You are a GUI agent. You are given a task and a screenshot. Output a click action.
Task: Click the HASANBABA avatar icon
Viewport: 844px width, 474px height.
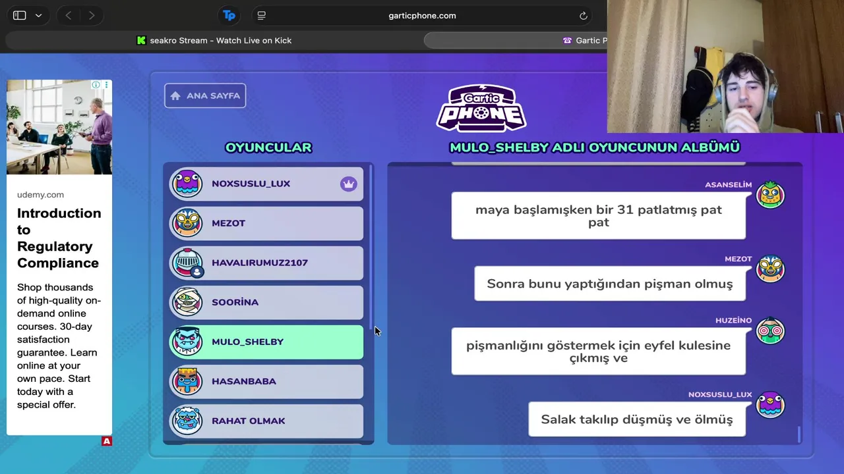coord(187,381)
